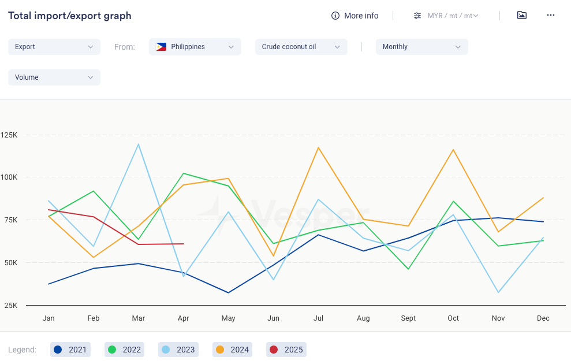571x364 pixels.
Task: Open the three-dot options menu
Action: (x=550, y=16)
